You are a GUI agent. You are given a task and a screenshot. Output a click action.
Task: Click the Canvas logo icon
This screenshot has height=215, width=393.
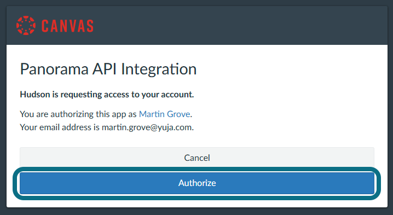26,25
